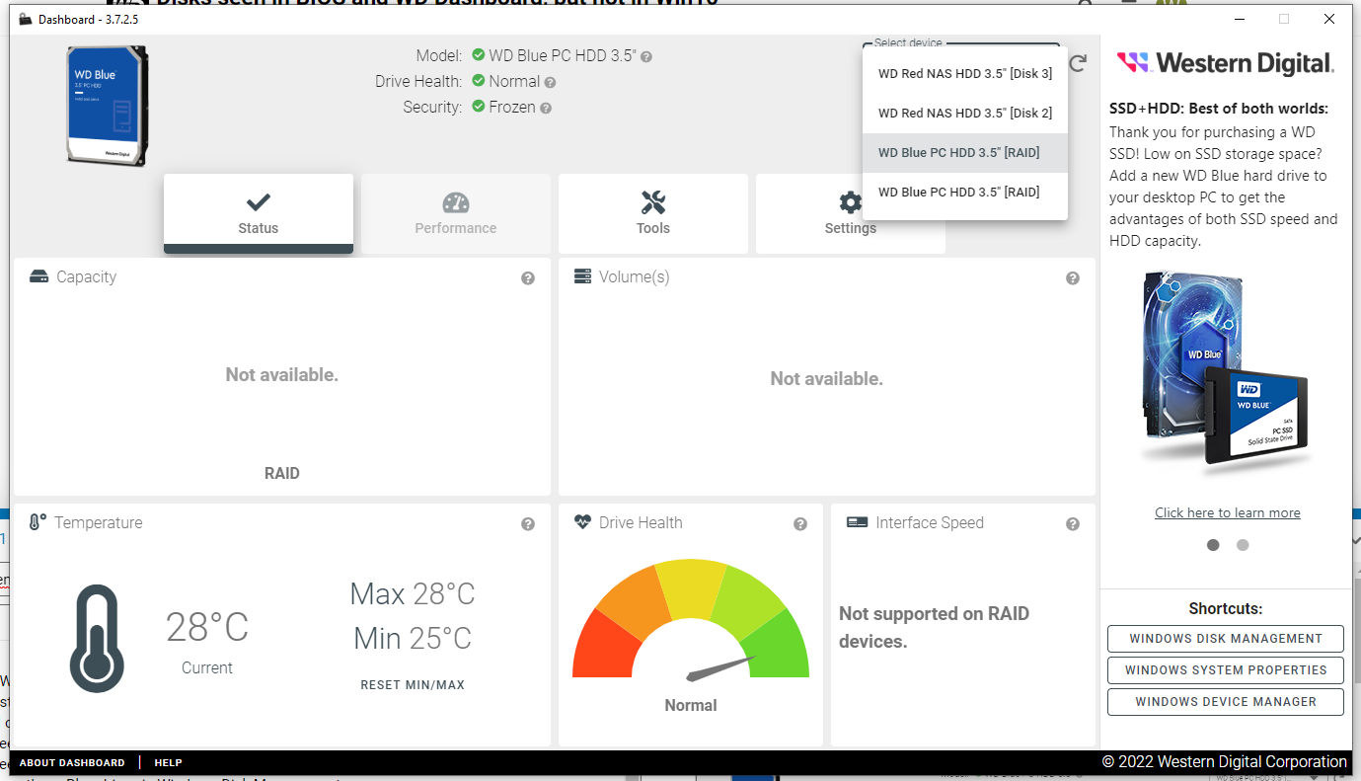Open help for the Volume(s) panel
Image resolution: width=1361 pixels, height=781 pixels.
point(1073,278)
